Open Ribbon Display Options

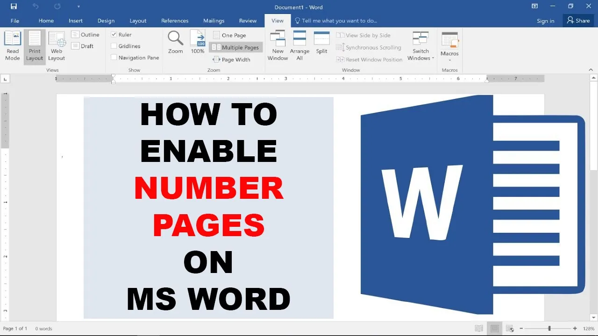click(535, 7)
